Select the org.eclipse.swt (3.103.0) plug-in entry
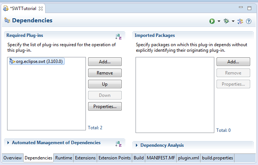Image resolution: width=258 pixels, height=165 pixels. pos(37,61)
